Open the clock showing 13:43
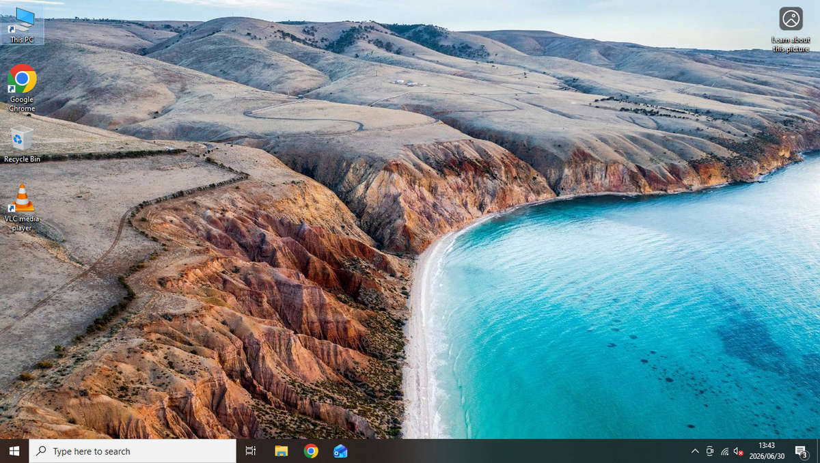This screenshot has height=463, width=820. point(767,445)
